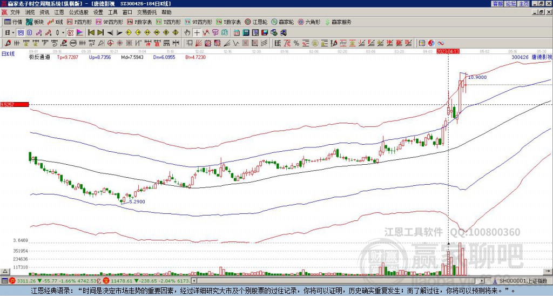The width and height of the screenshot is (553, 296).
Task: Open the 交易委托 menu
Action: 147,12
